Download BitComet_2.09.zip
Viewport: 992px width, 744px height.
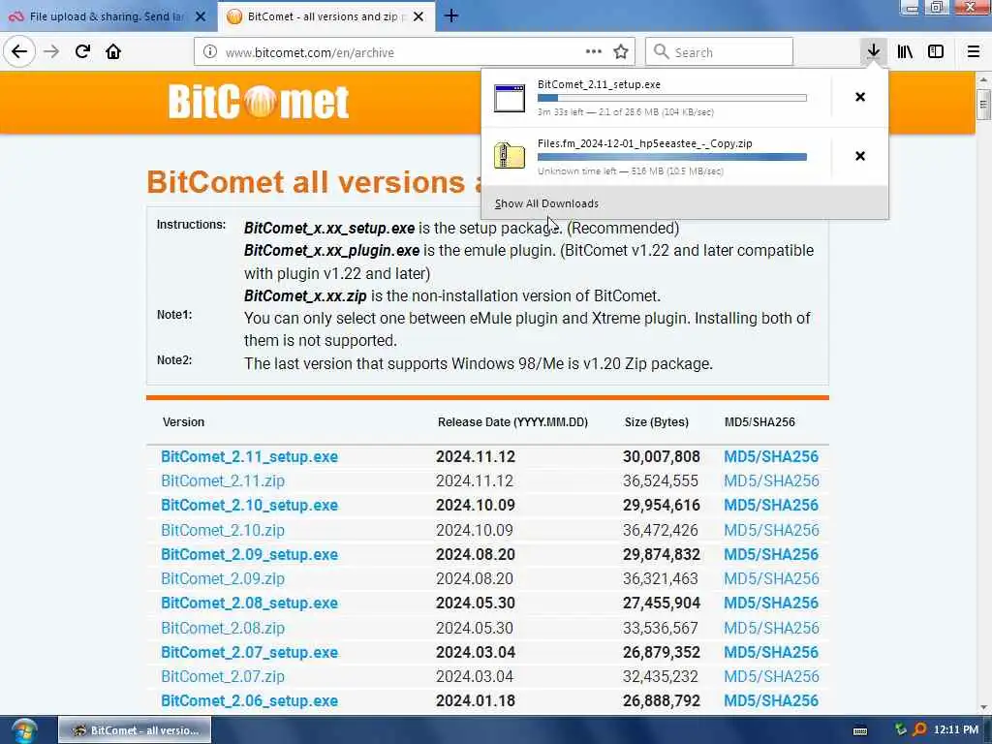(x=223, y=579)
